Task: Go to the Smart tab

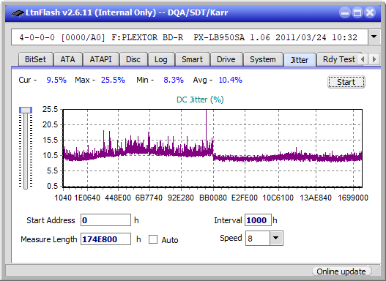Action: 192,59
